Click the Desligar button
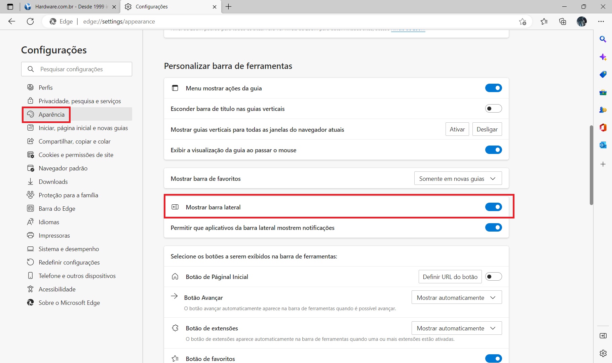 pyautogui.click(x=487, y=129)
